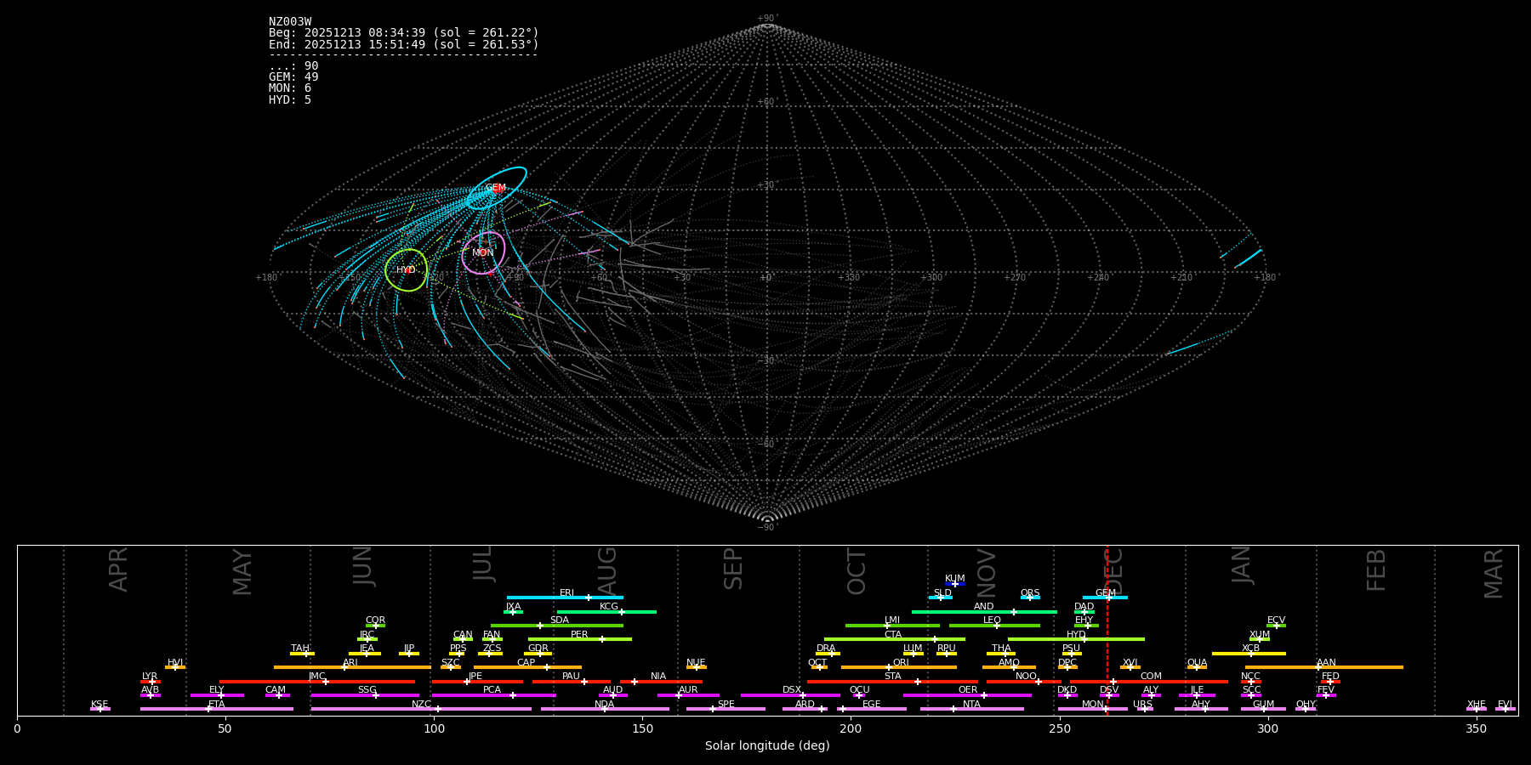The image size is (1531, 765).
Task: Click the CTA shower label
Action: click(893, 635)
